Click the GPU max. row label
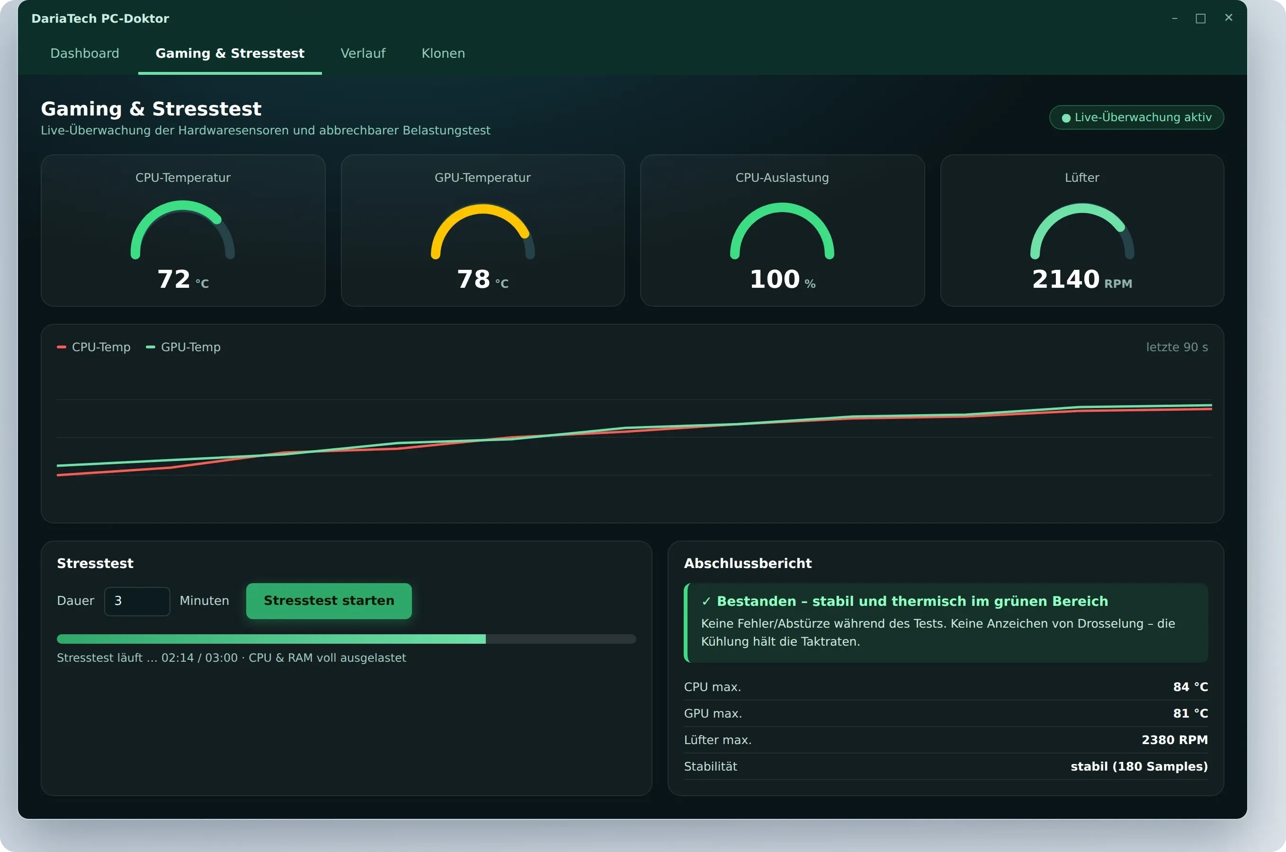This screenshot has width=1286, height=852. coord(713,713)
